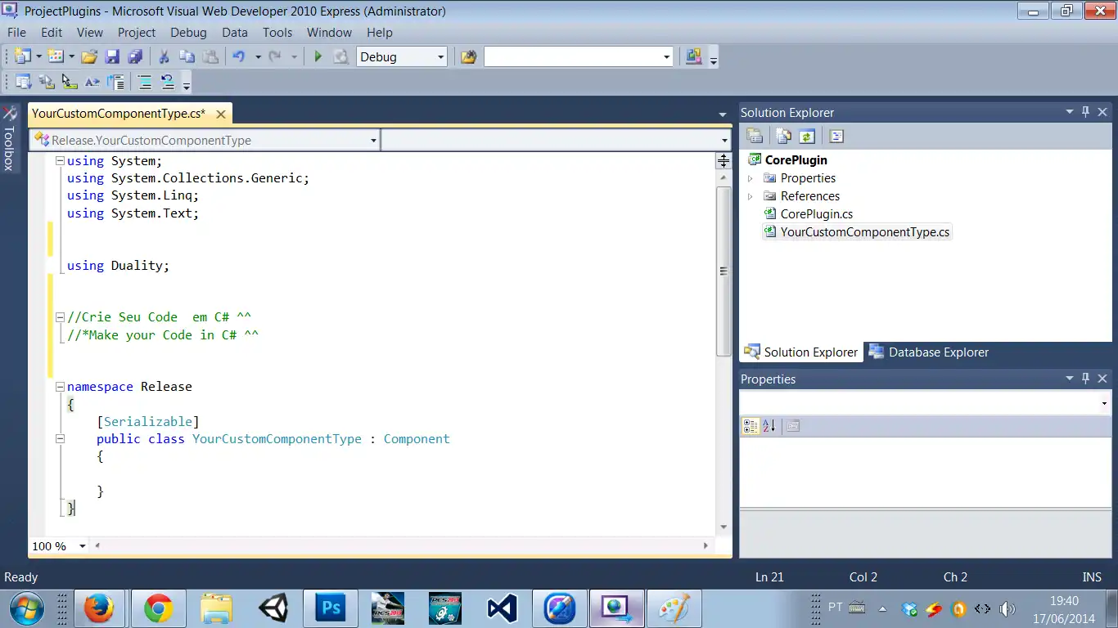Open the Toolbox side panel
Viewport: 1118px width, 628px height.
coord(9,138)
